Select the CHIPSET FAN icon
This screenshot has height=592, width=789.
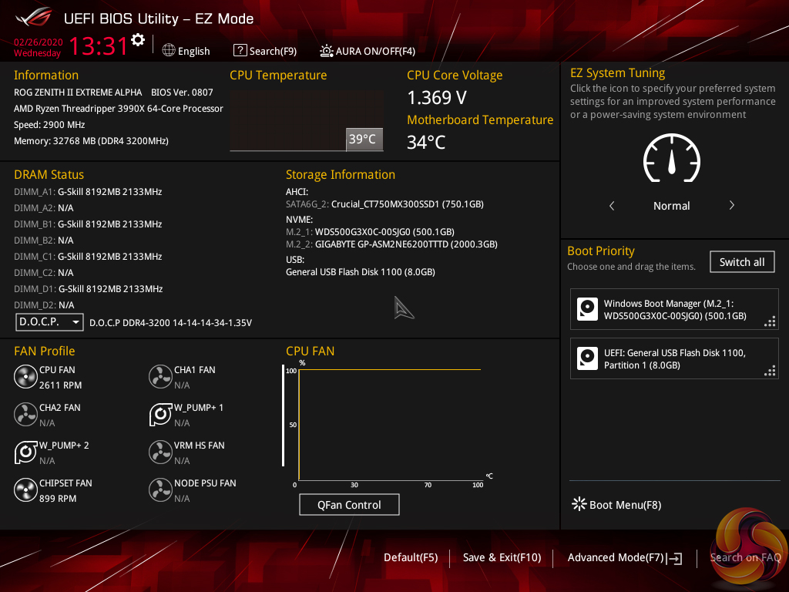pyautogui.click(x=25, y=489)
